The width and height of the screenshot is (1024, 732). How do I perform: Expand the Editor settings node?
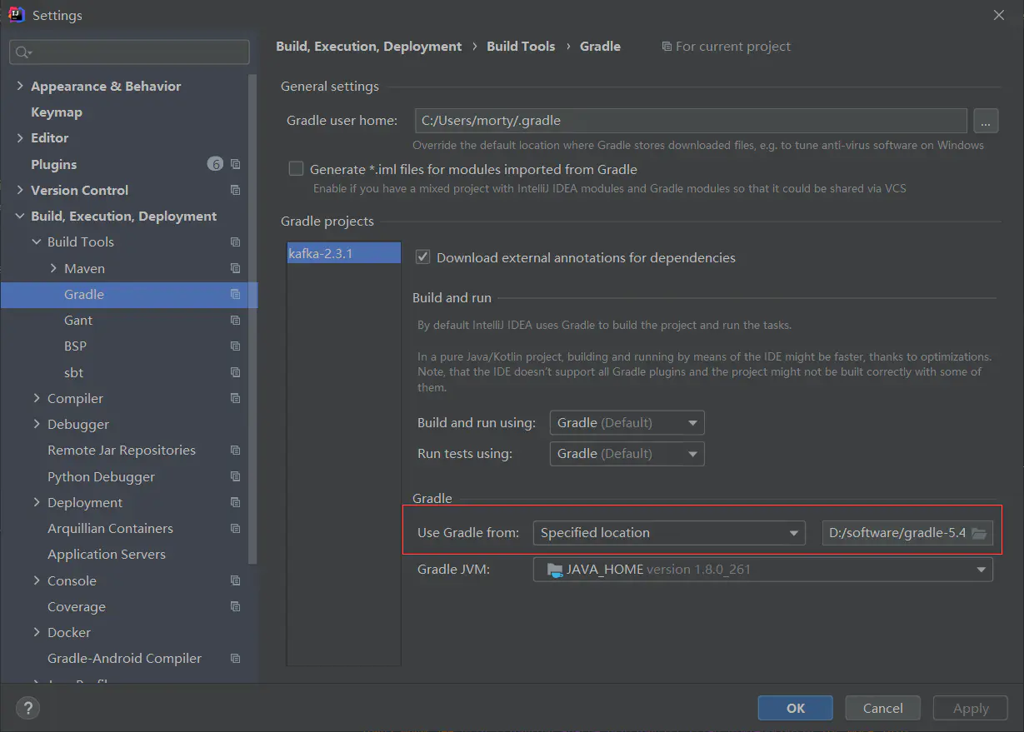[x=20, y=137]
